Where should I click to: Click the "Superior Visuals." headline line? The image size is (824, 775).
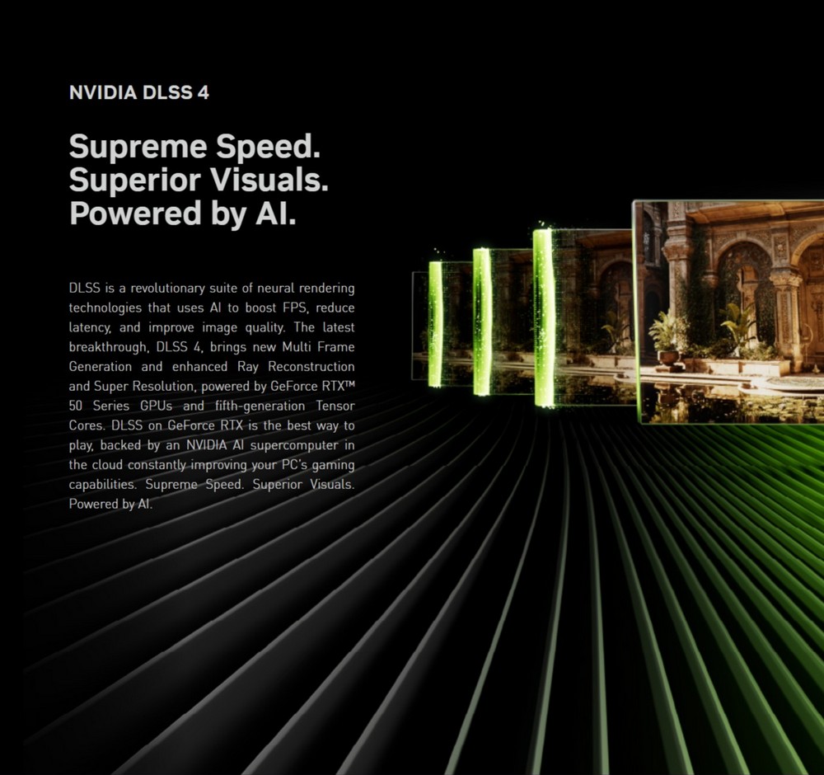199,180
